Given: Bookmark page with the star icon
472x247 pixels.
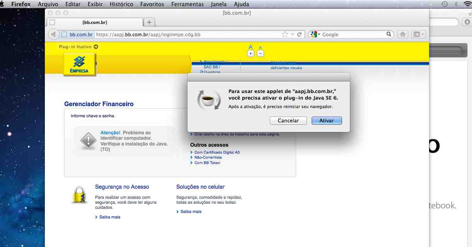Looking at the screenshot, I should tap(285, 34).
